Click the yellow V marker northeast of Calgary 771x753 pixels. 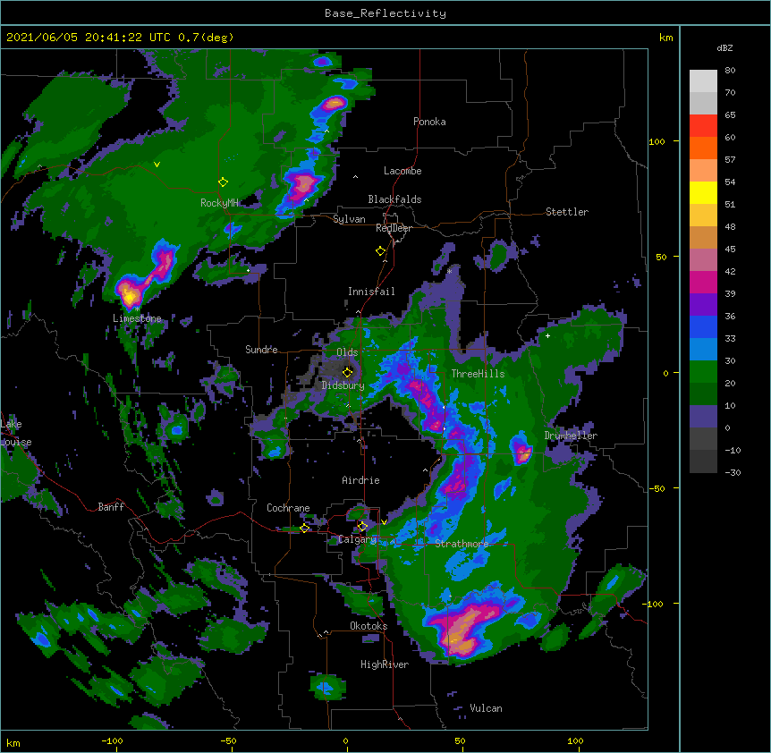tap(384, 522)
